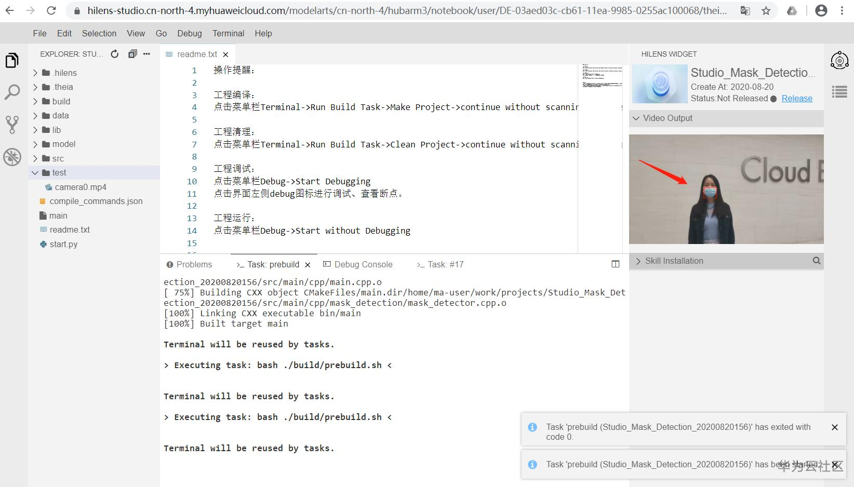Open start.py in the file tree
Image resolution: width=854 pixels, height=487 pixels.
point(63,244)
